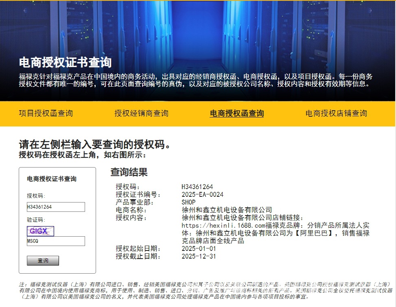This screenshot has height=307, width=396.
Task: Click the https://hexinli.1688.com store link text
Action: [x=223, y=225]
